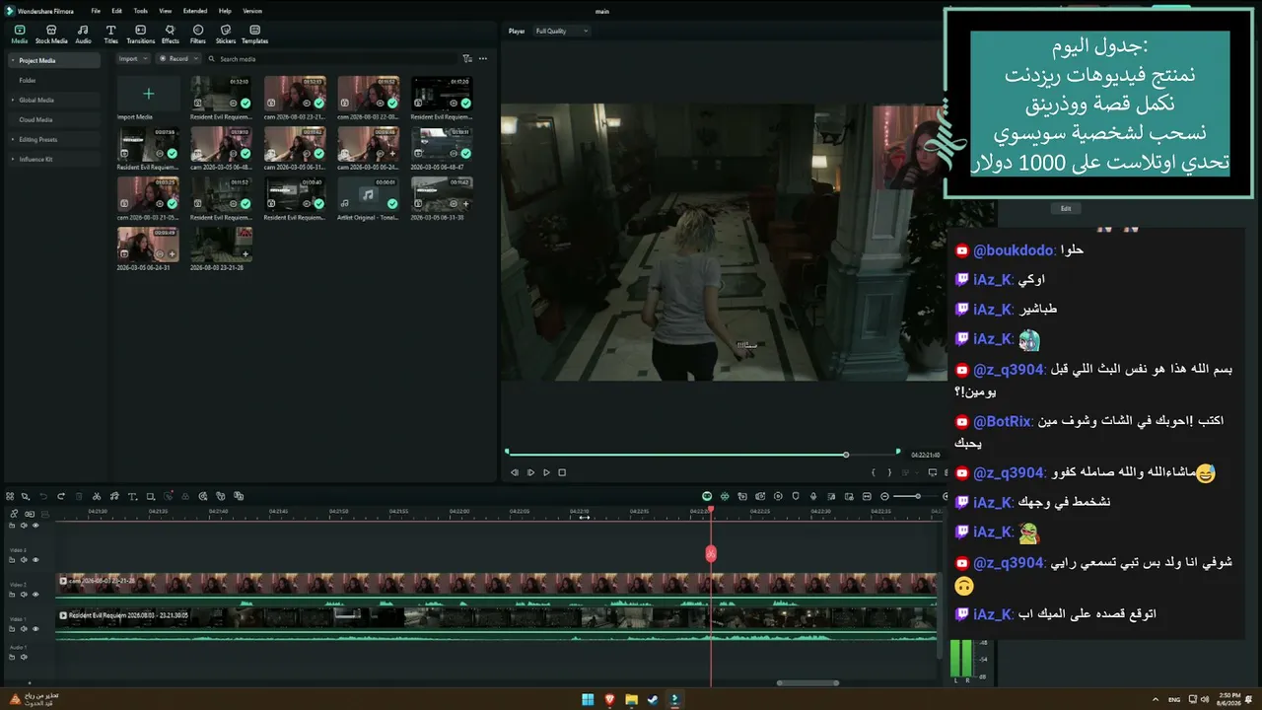Open the Transitions tab
1262x710 pixels.
[x=141, y=35]
